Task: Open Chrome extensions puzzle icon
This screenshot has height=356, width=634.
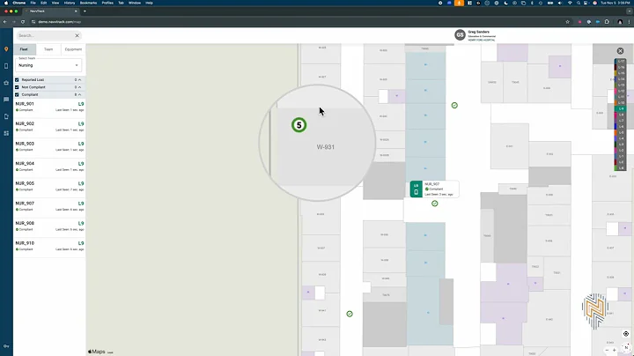Action: [607, 22]
